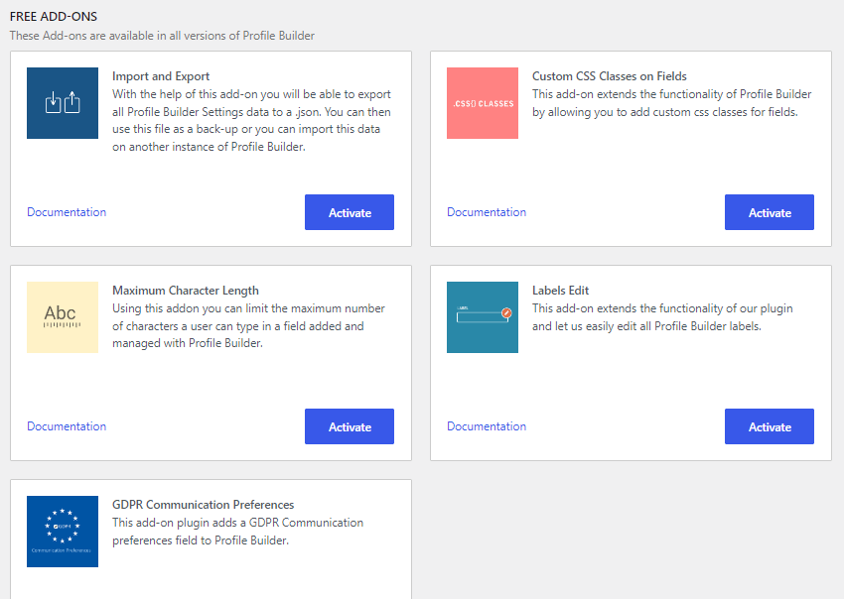The width and height of the screenshot is (844, 599).
Task: Open Documentation for Custom CSS Classes
Action: point(486,211)
